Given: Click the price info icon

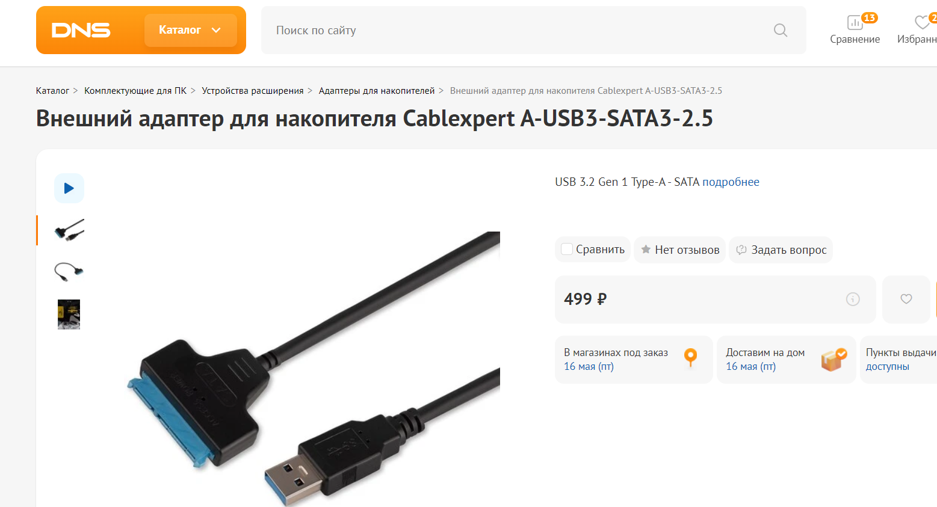Looking at the screenshot, I should [x=853, y=299].
